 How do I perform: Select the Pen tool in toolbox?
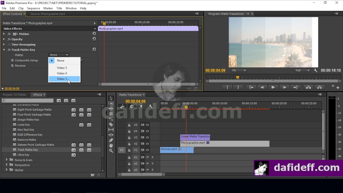(x=111, y=140)
